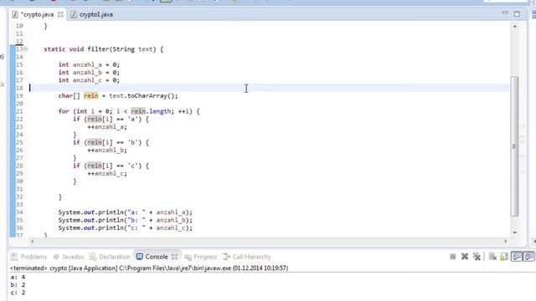Click the console output line 'b: 2'
This screenshot has width=536, height=301.
pos(18,285)
